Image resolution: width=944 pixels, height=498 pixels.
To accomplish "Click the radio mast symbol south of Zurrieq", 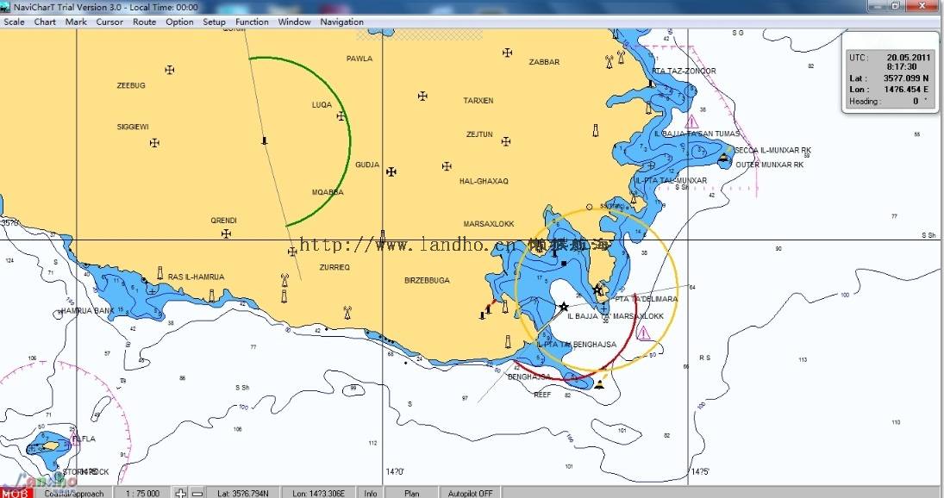I will click(x=347, y=313).
